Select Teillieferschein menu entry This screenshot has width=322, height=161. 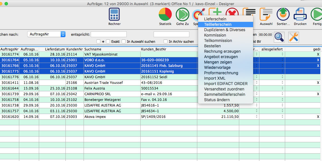pos(225,24)
